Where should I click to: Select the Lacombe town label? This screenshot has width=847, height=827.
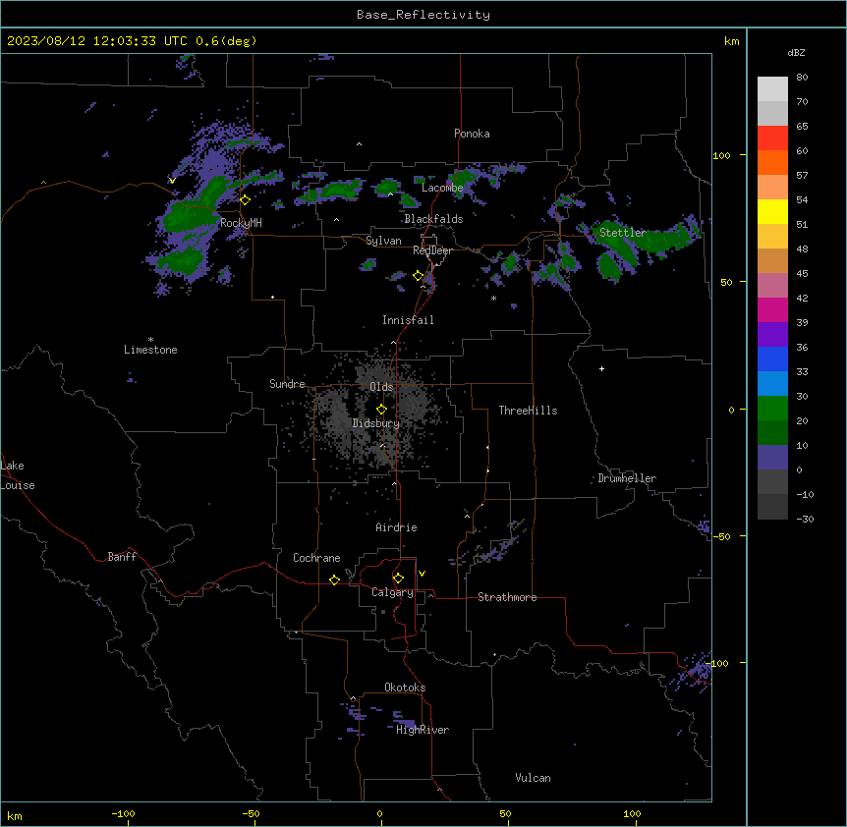pos(442,188)
